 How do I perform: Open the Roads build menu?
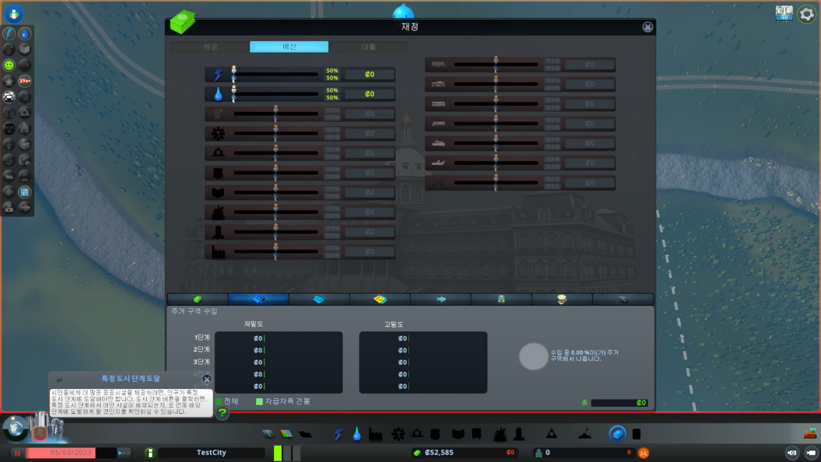click(x=268, y=434)
